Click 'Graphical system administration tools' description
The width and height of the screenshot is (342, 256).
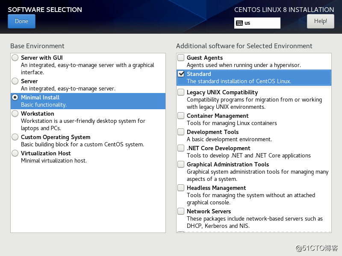point(258,175)
